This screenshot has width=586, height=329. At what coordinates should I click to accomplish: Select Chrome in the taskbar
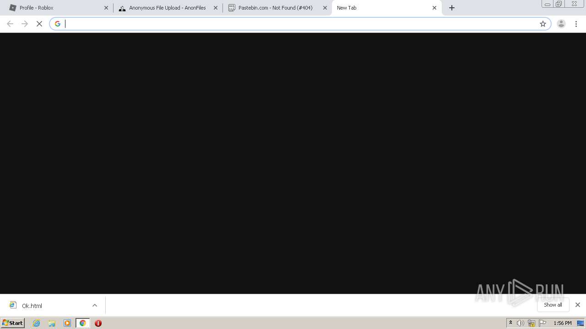[x=83, y=323]
